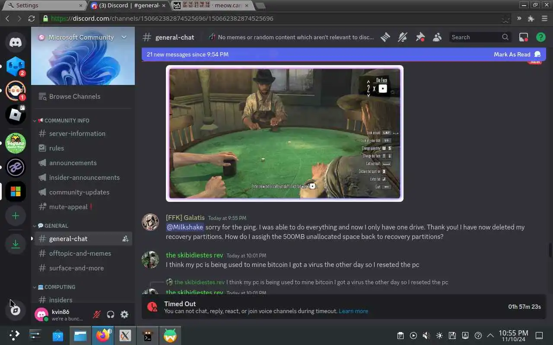Open the announcements channel
553x345 pixels.
[x=83, y=163]
